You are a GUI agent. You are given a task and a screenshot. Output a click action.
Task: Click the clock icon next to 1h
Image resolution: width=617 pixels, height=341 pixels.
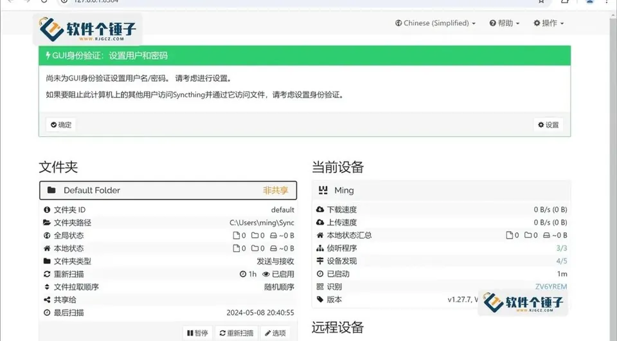click(x=243, y=274)
